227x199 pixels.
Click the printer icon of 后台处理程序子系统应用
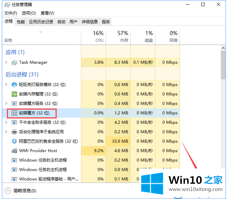pos(14,132)
